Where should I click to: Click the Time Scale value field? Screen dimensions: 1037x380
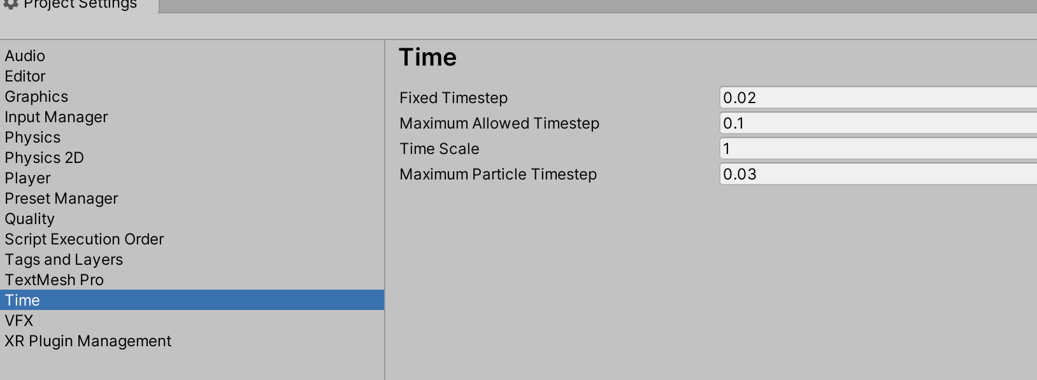pyautogui.click(x=860, y=148)
